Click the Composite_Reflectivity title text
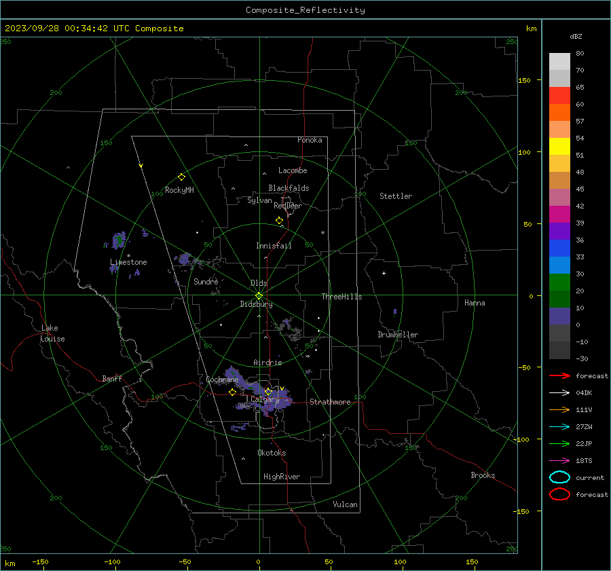 (305, 10)
